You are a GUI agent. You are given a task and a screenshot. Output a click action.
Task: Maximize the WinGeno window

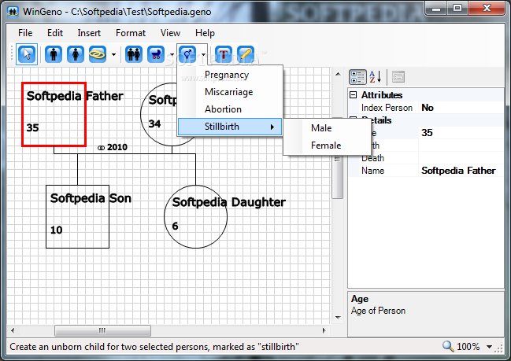457,8
